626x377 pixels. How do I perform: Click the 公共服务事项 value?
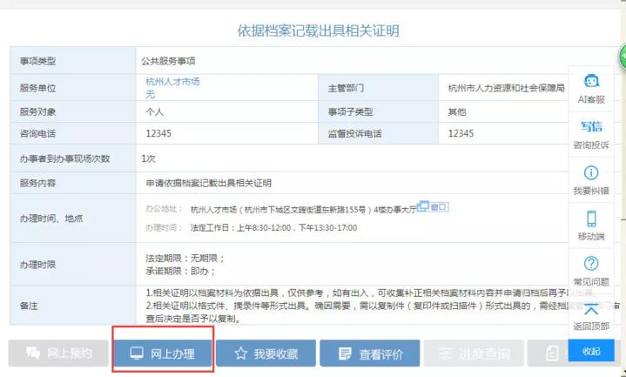pos(168,61)
